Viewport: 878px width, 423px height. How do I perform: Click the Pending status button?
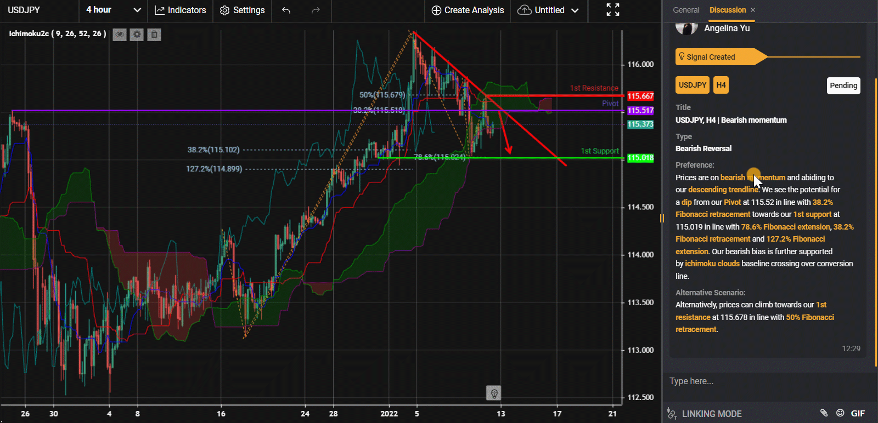843,85
